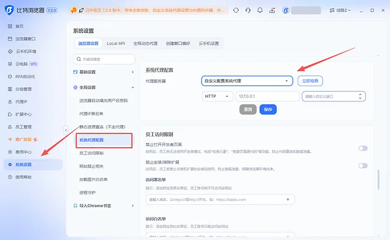
Task: Switch to 云手机设置 tab
Action: pos(209,44)
